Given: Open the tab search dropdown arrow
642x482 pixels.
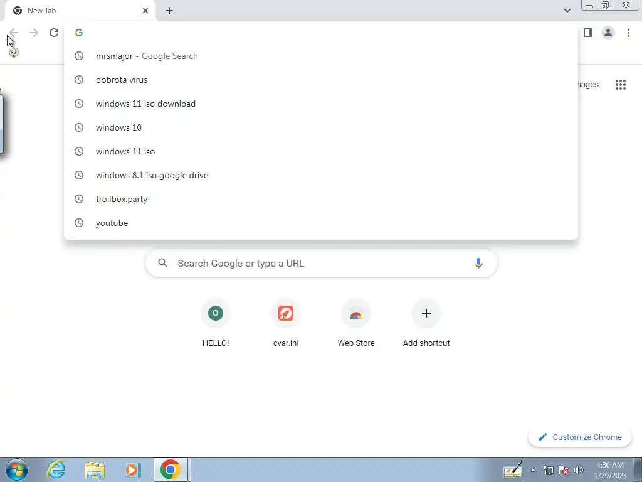Looking at the screenshot, I should point(567,11).
